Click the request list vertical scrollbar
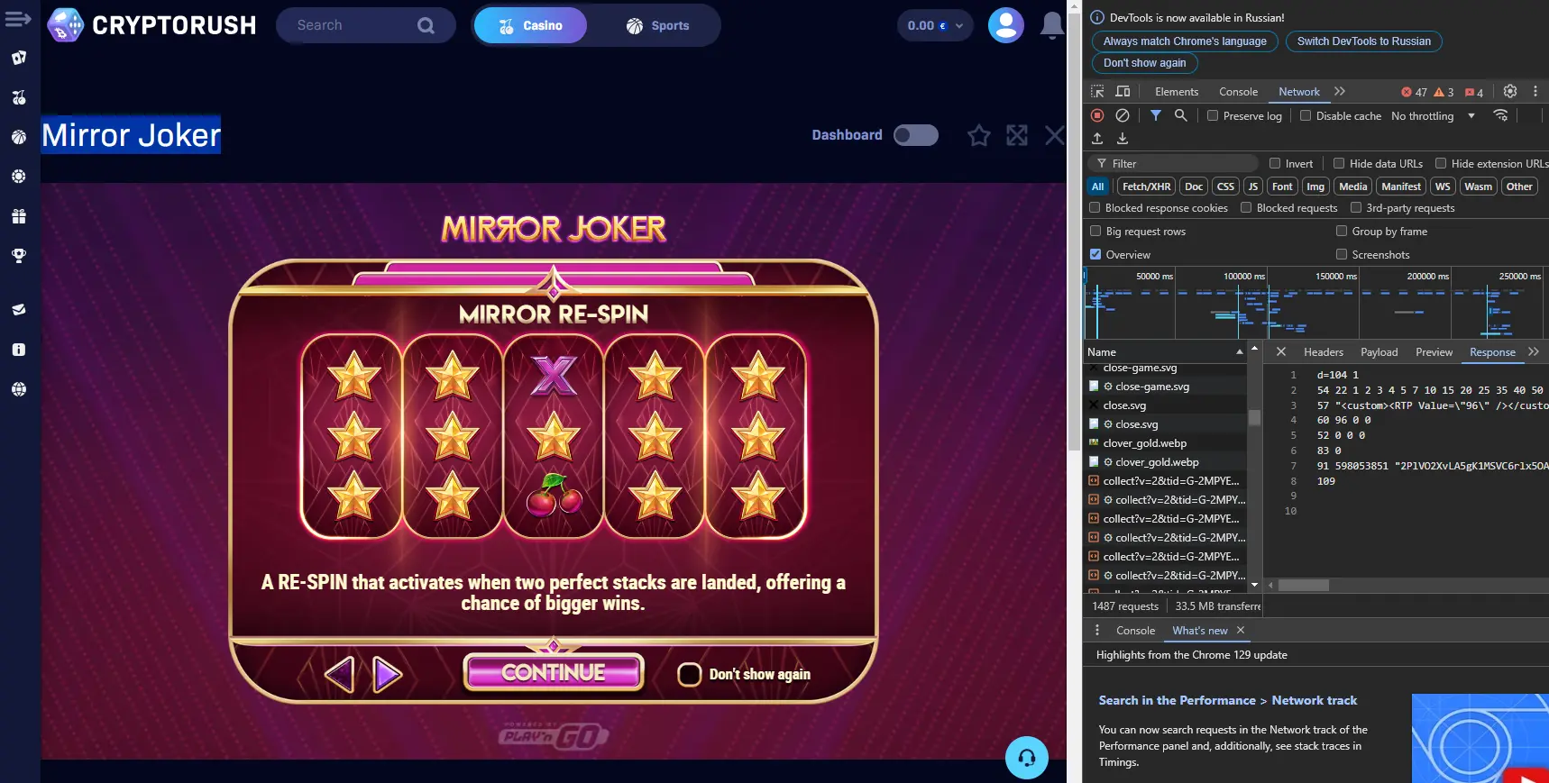The width and height of the screenshot is (1549, 783). tap(1254, 417)
